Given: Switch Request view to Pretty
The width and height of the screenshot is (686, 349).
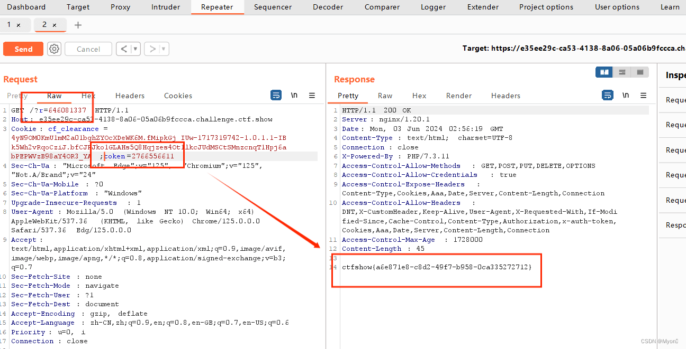Looking at the screenshot, I should (17, 96).
